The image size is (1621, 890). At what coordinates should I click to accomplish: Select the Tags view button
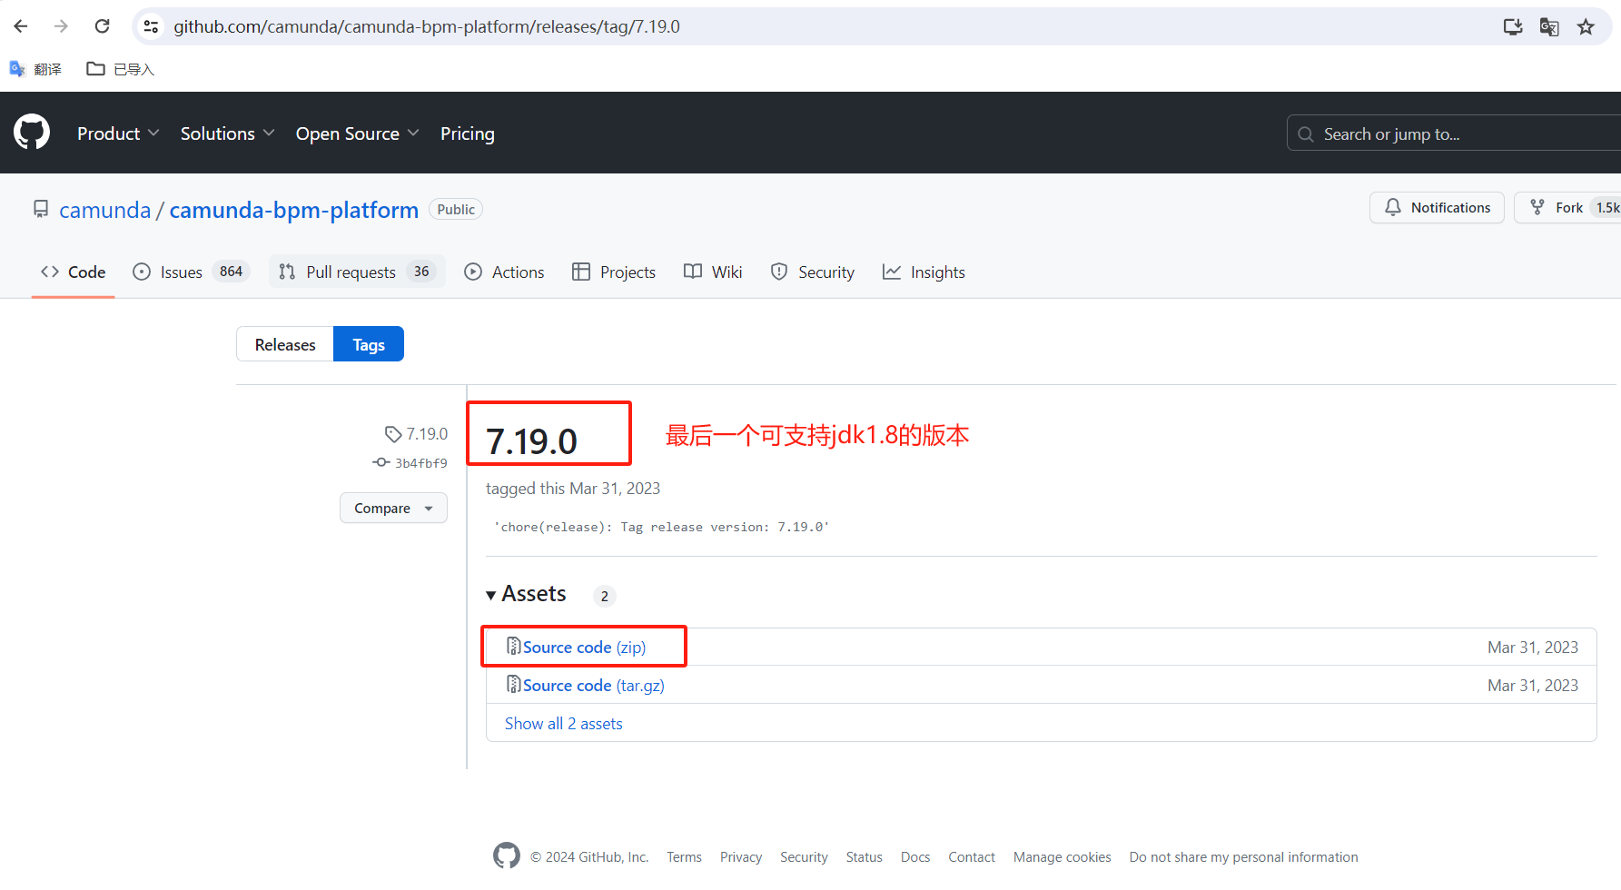[x=369, y=344]
